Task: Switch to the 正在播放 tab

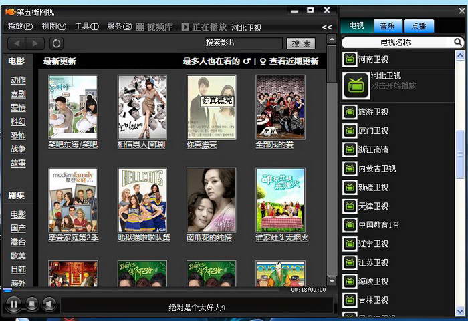Action: (205, 27)
